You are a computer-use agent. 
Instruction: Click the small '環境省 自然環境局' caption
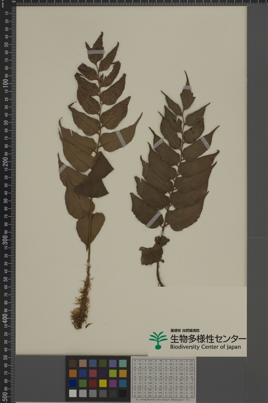point(185,331)
